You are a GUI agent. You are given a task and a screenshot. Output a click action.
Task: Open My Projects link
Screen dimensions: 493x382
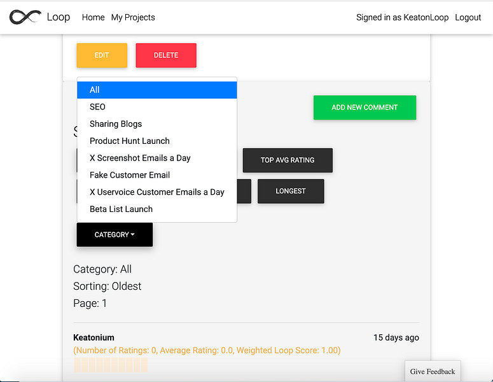(133, 17)
